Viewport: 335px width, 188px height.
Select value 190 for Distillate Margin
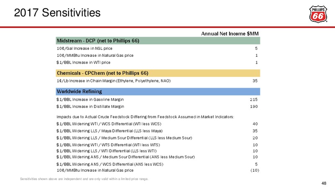pyautogui.click(x=254, y=107)
